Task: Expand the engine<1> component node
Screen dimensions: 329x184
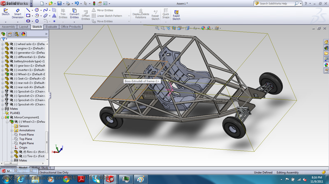Action: (x=3, y=48)
